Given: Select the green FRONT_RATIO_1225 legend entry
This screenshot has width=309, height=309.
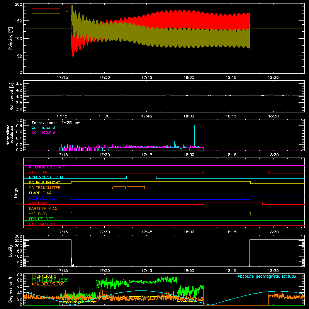Looking at the screenshot, I should 50,280.
